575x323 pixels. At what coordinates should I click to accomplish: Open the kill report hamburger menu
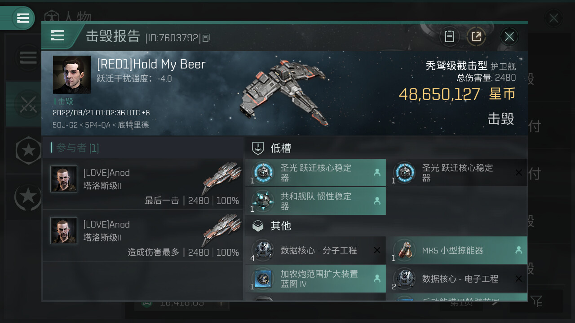[x=58, y=35]
